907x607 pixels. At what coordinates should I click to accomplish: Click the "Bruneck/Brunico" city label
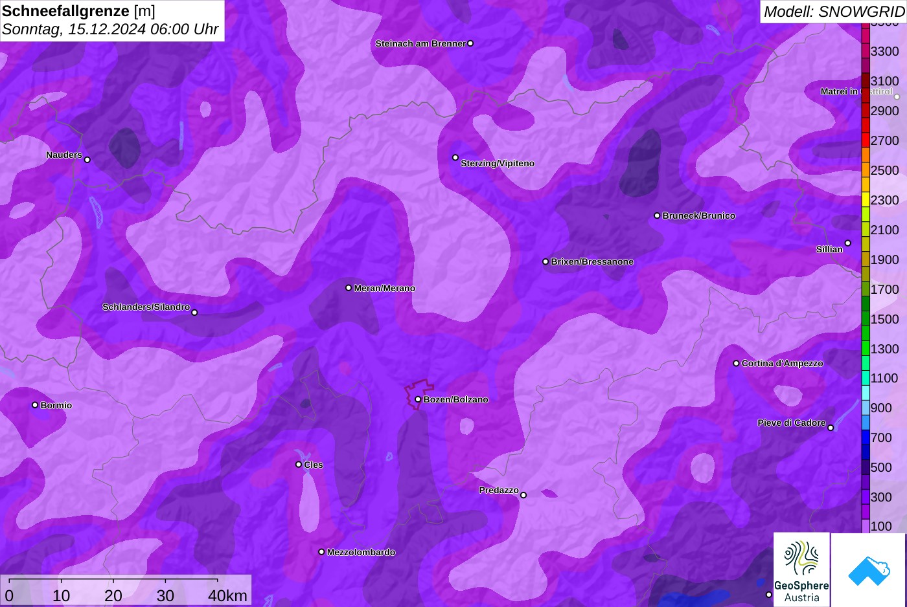pyautogui.click(x=699, y=215)
